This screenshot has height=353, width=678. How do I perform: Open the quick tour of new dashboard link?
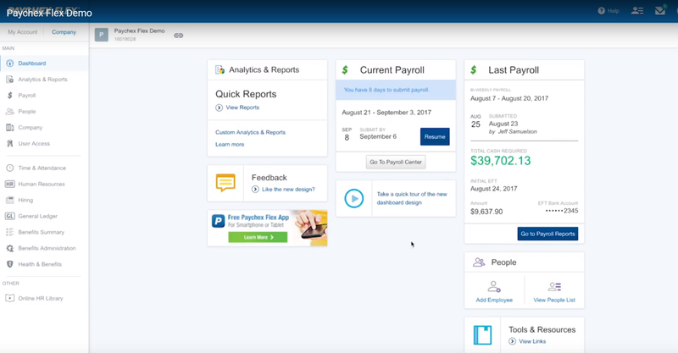412,198
